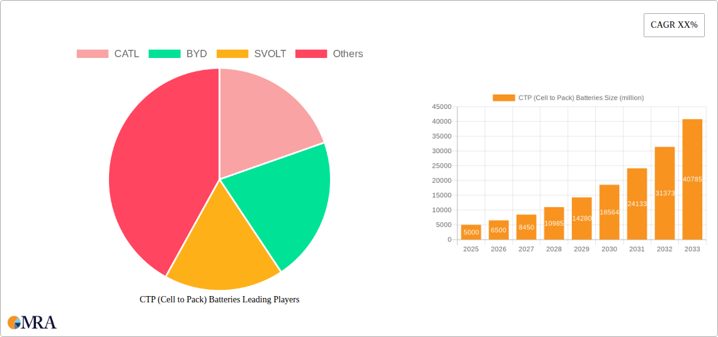Click the CATL legend label
718x337 pixels.
(x=127, y=54)
